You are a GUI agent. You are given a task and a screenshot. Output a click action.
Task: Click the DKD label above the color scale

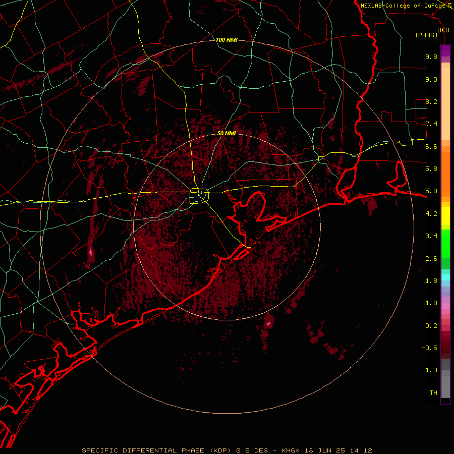point(443,30)
